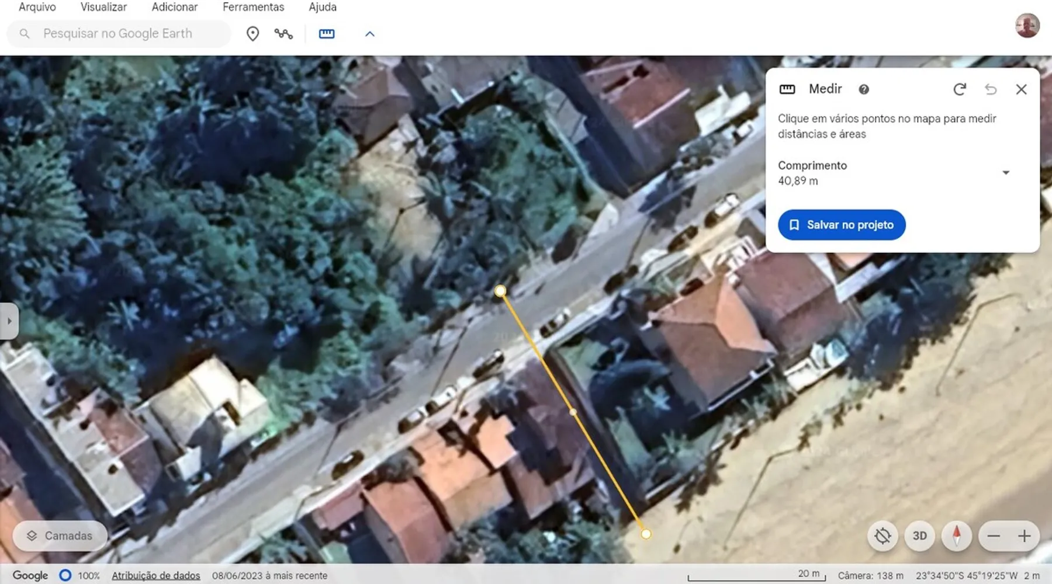Select the add placemark pin tool
Screen dimensions: 1052x584
coord(252,34)
